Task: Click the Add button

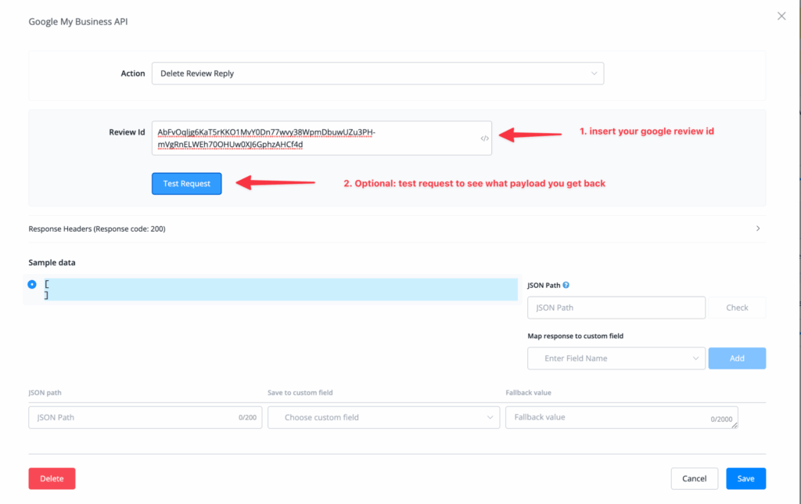Action: (x=737, y=358)
